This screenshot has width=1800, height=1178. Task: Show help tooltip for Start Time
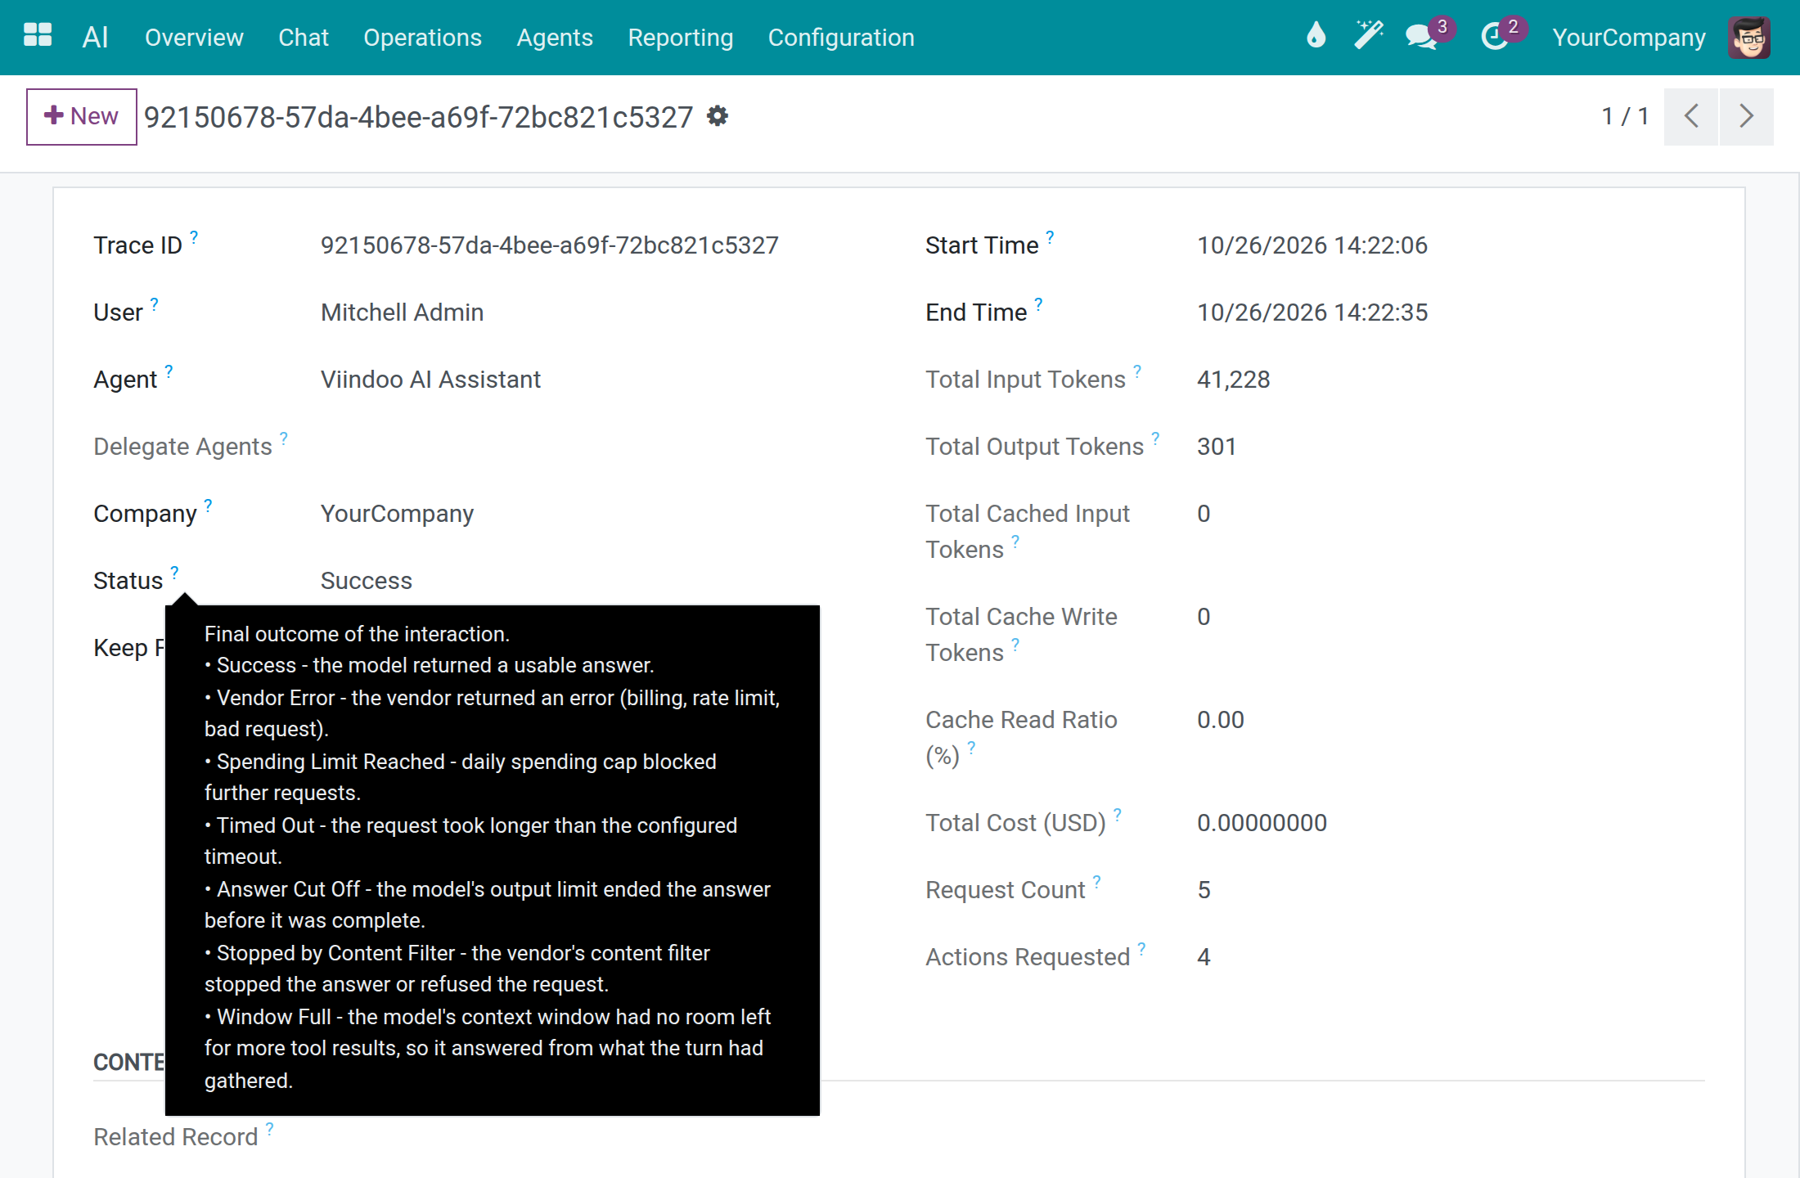point(1050,236)
